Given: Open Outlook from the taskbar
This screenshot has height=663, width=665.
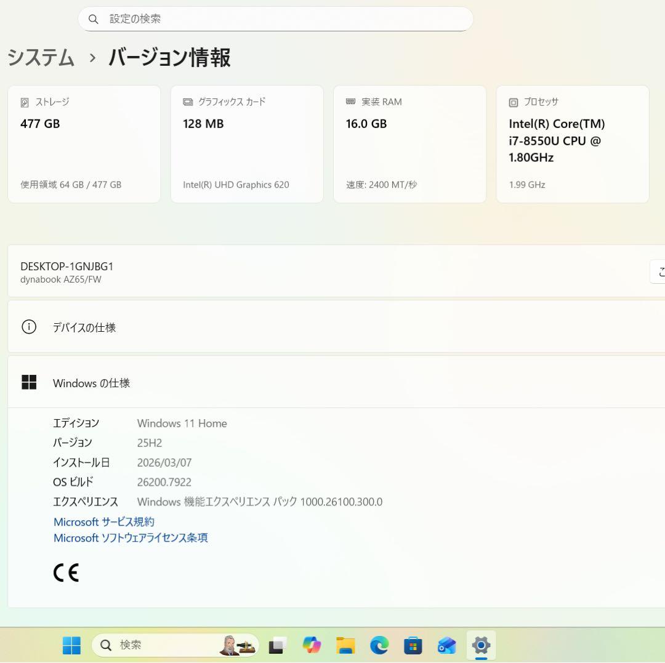Looking at the screenshot, I should pyautogui.click(x=447, y=645).
